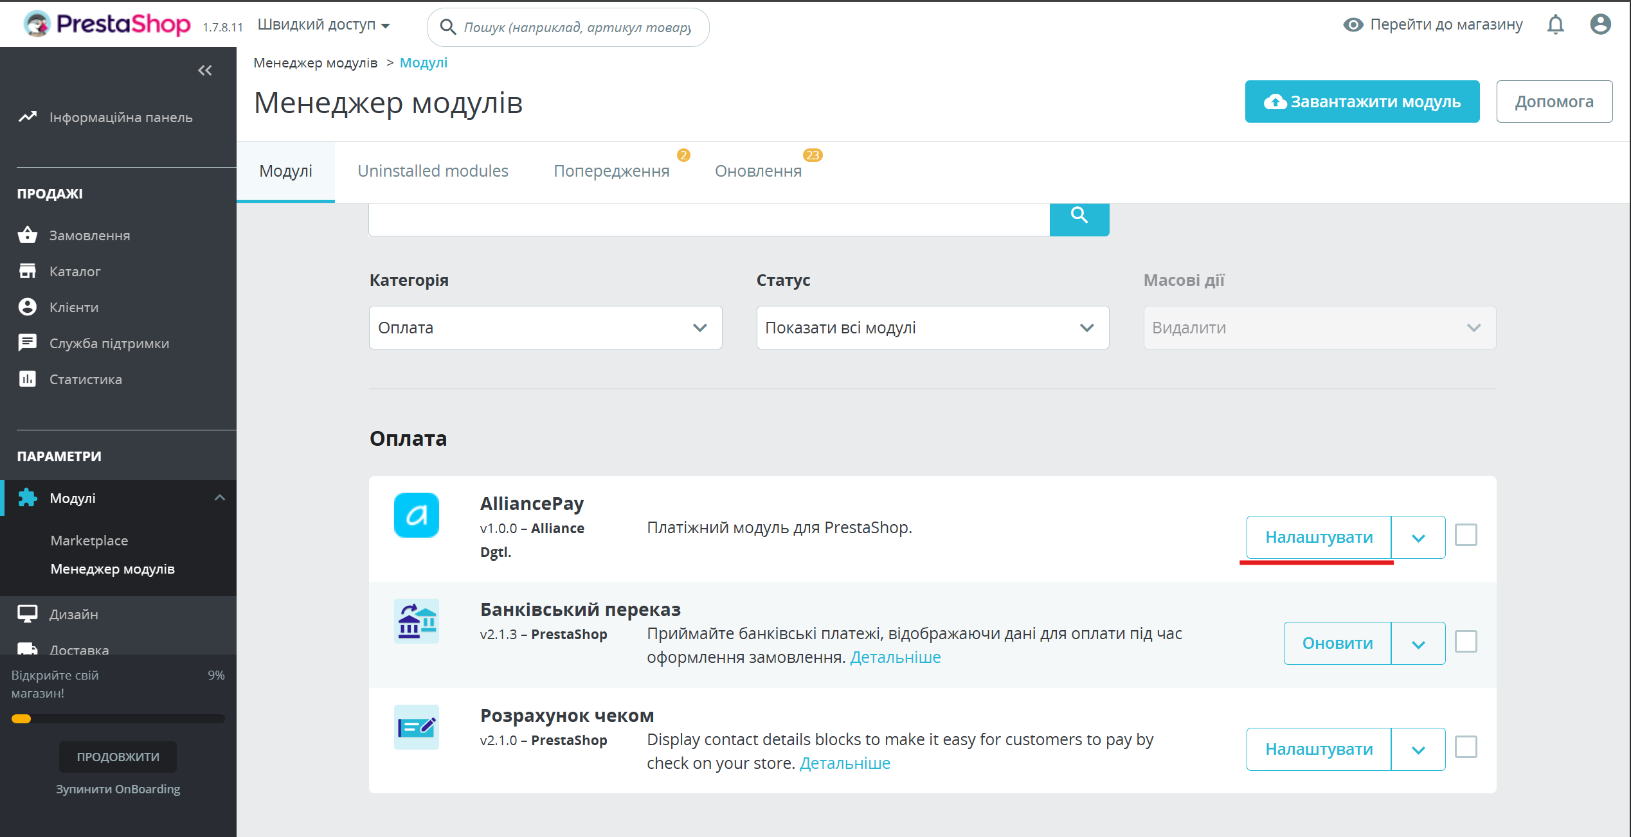Screen dimensions: 1631x837
Task: Open Статистика from sidebar chart icon
Action: point(27,379)
